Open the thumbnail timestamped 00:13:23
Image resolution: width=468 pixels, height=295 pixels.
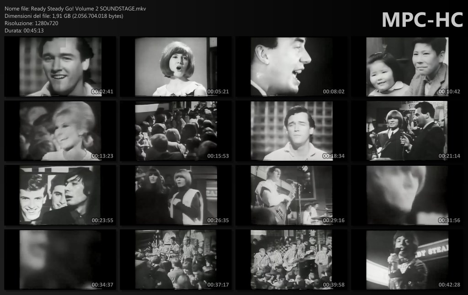pos(60,131)
